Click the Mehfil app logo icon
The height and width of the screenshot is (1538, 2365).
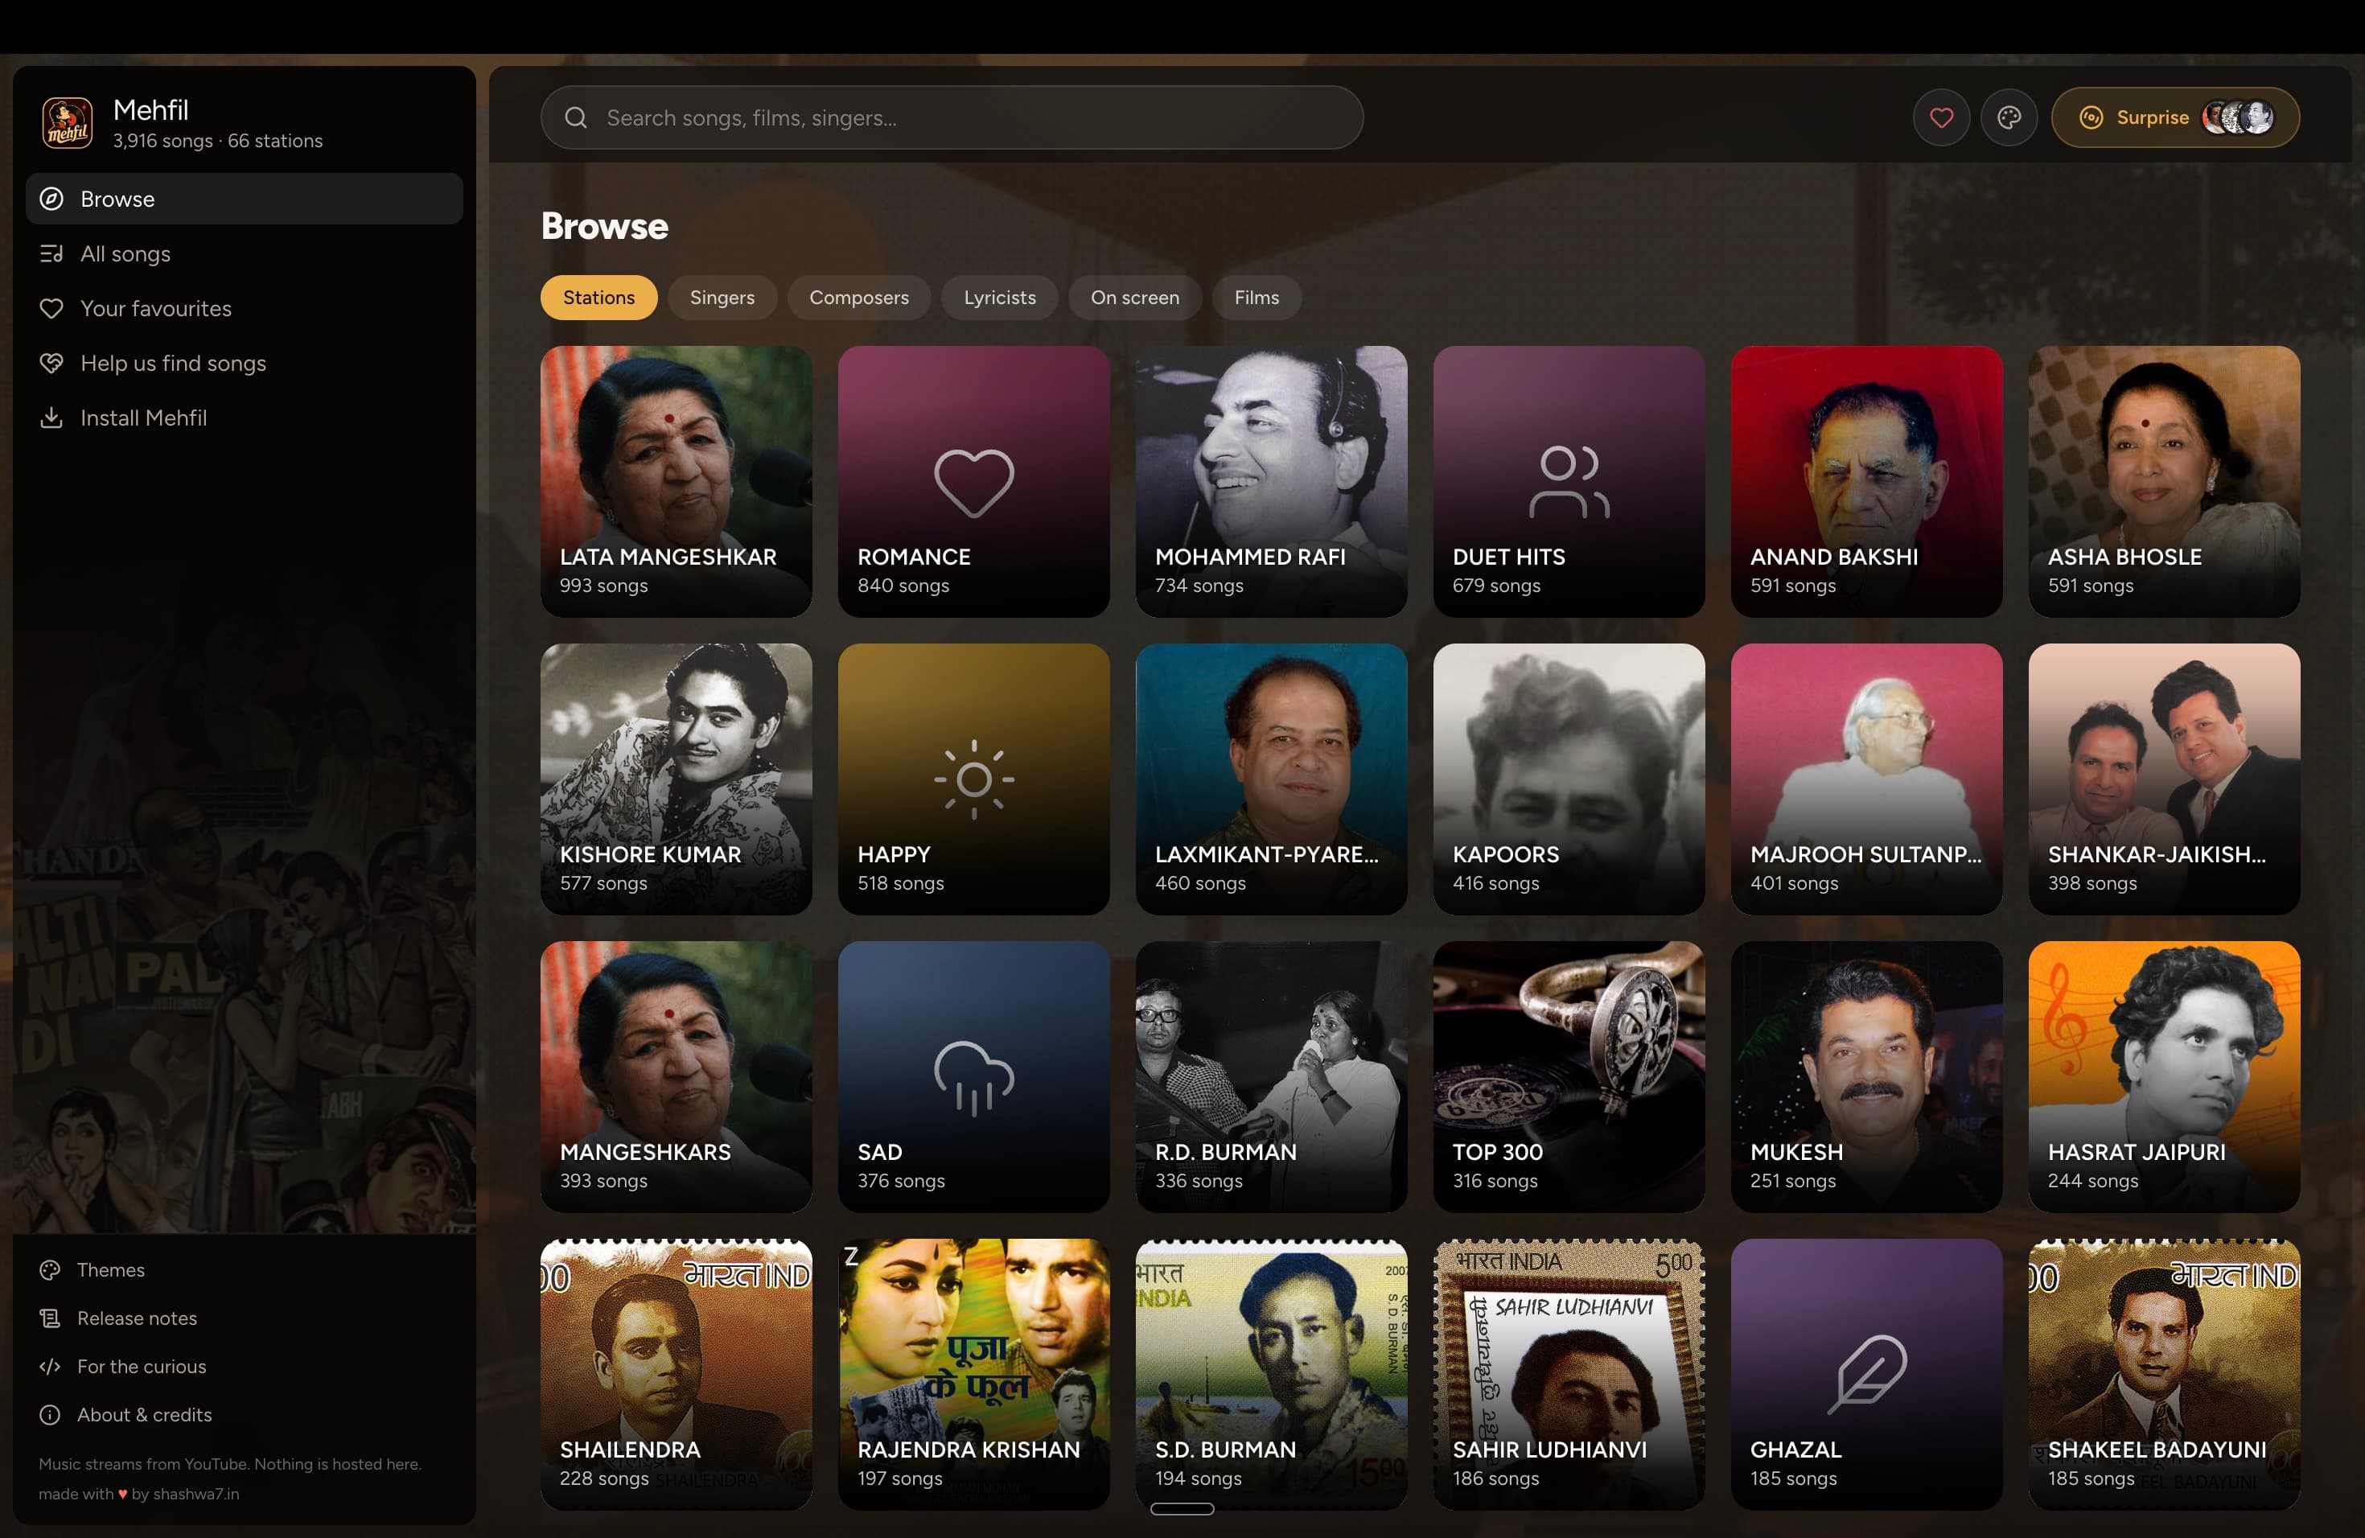click(68, 123)
